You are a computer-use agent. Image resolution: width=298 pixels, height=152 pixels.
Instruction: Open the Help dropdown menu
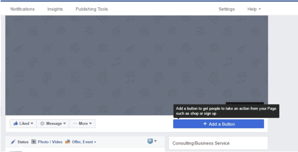point(254,9)
